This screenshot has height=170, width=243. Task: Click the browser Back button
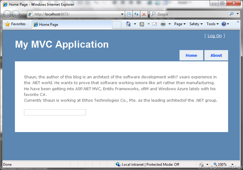pos(8,14)
